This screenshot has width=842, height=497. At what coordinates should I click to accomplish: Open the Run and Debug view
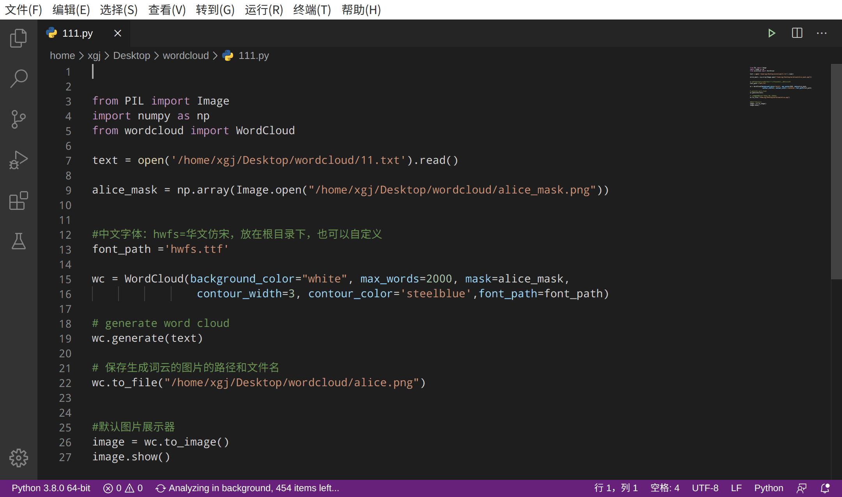click(x=18, y=159)
